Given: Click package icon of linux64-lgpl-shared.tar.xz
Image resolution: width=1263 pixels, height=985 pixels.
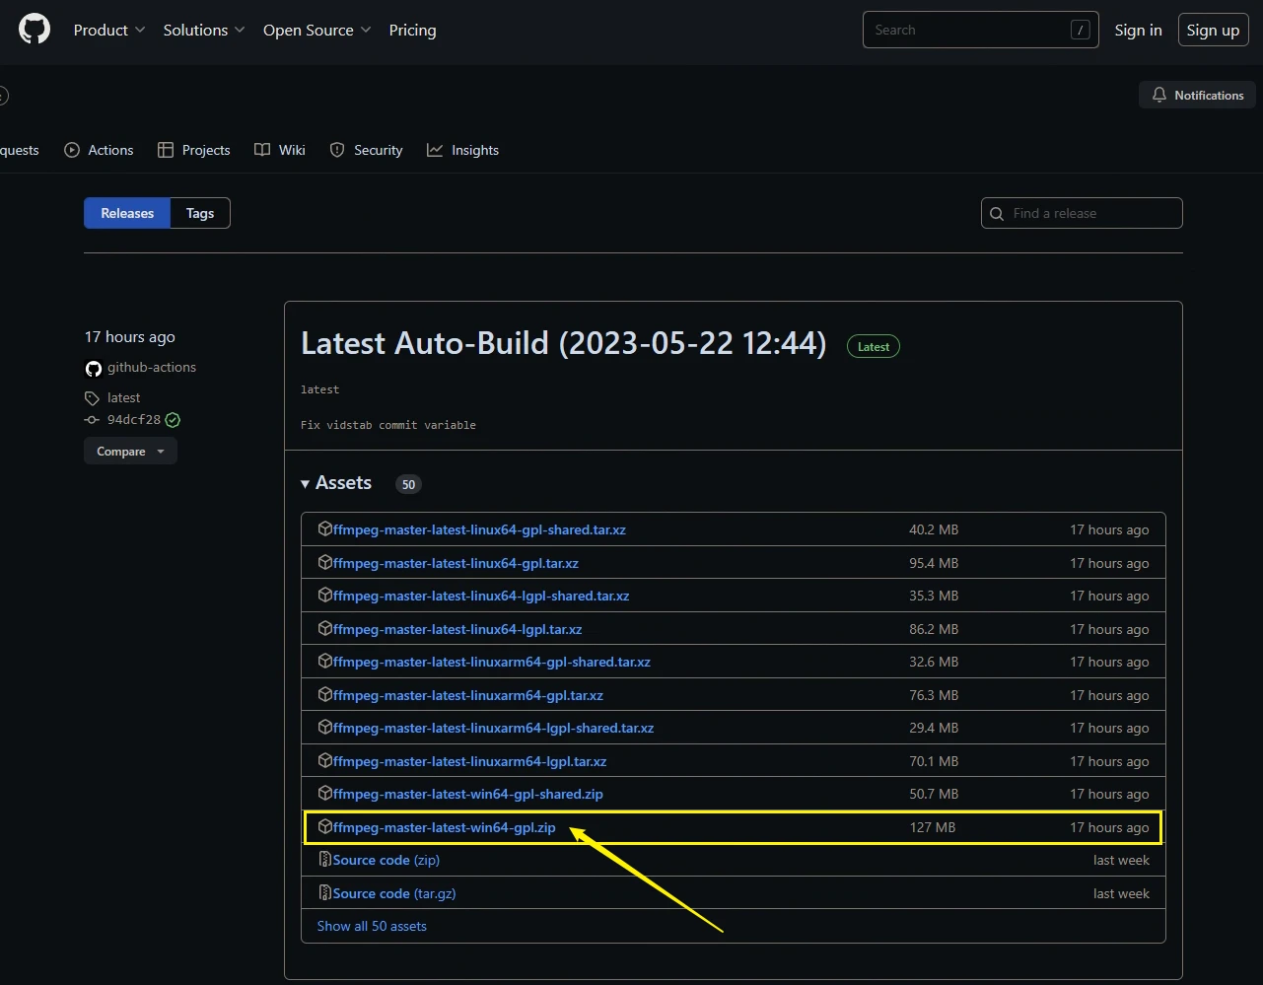Looking at the screenshot, I should pos(325,596).
